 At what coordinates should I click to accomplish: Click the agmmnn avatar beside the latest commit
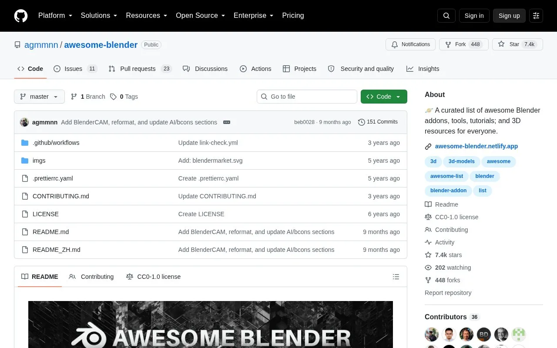(24, 122)
